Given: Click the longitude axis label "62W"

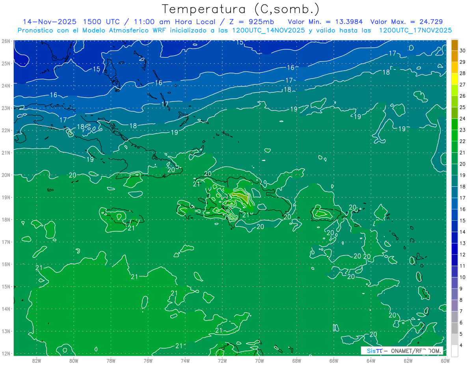Looking at the screenshot, I should click(x=408, y=360).
